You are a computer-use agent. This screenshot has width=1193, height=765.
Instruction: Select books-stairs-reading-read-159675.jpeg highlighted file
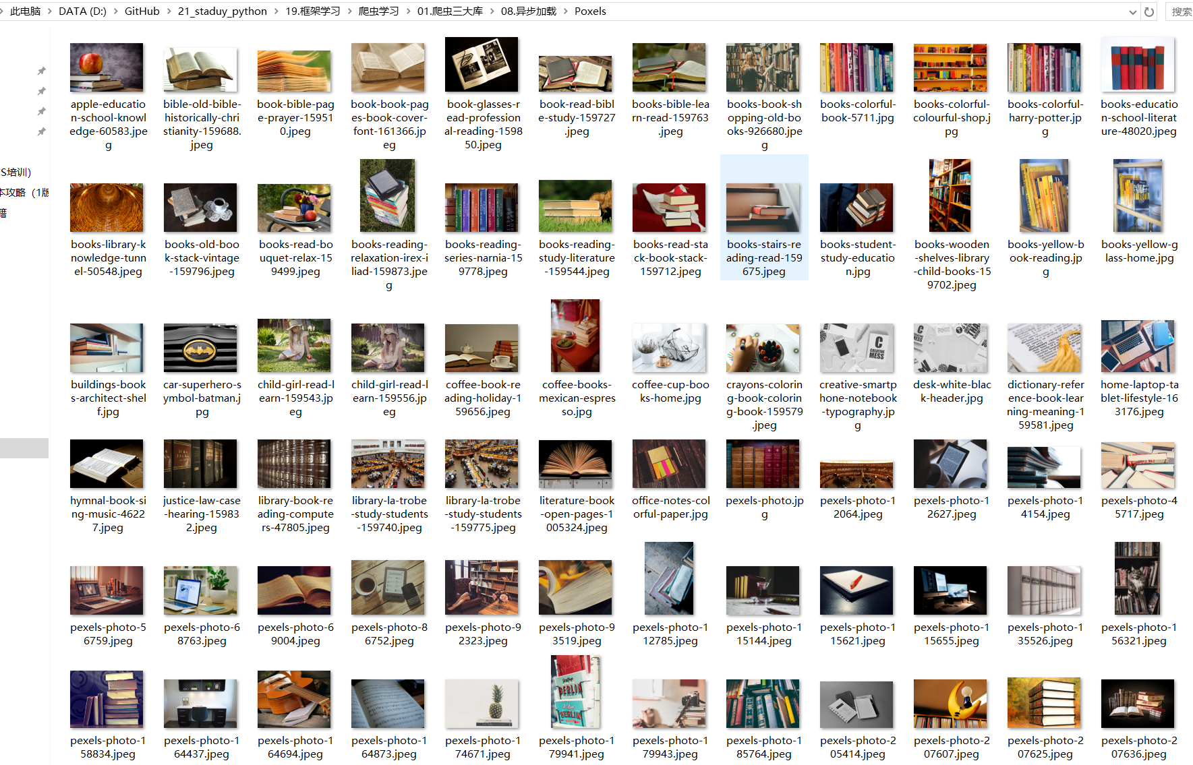click(x=764, y=218)
